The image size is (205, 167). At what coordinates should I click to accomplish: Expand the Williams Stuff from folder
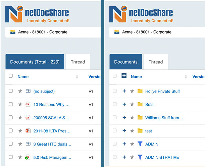(124, 117)
